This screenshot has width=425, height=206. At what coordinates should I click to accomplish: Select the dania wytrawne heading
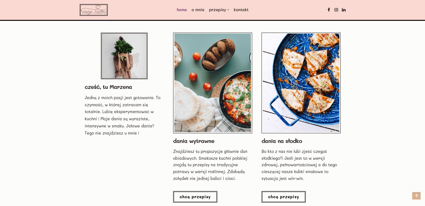point(194,141)
